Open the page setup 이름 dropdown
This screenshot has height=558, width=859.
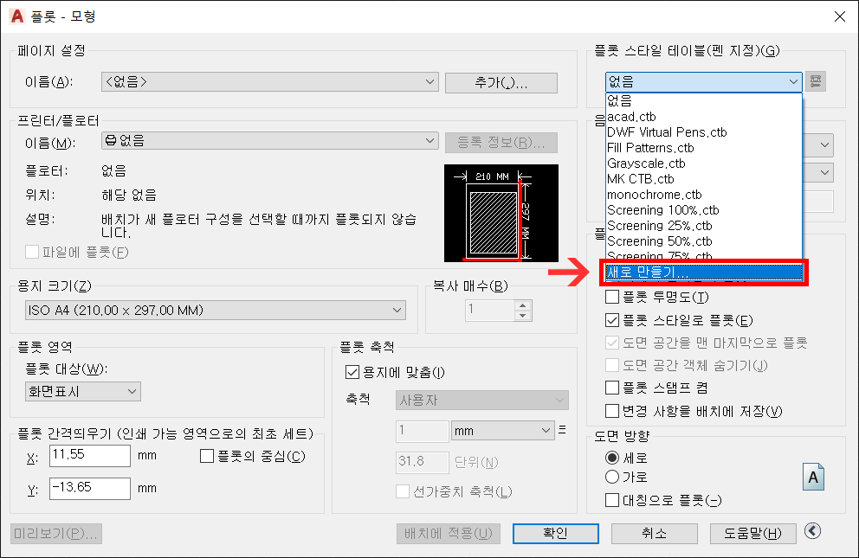270,82
